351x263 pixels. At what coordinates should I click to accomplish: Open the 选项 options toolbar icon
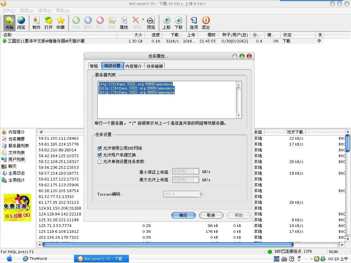pos(194,23)
